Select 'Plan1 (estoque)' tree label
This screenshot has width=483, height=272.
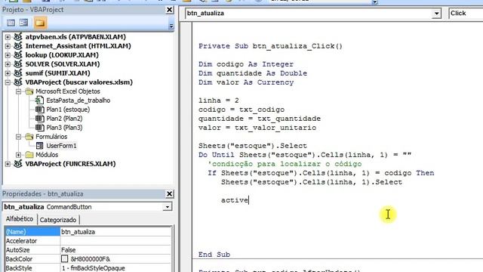68,110
